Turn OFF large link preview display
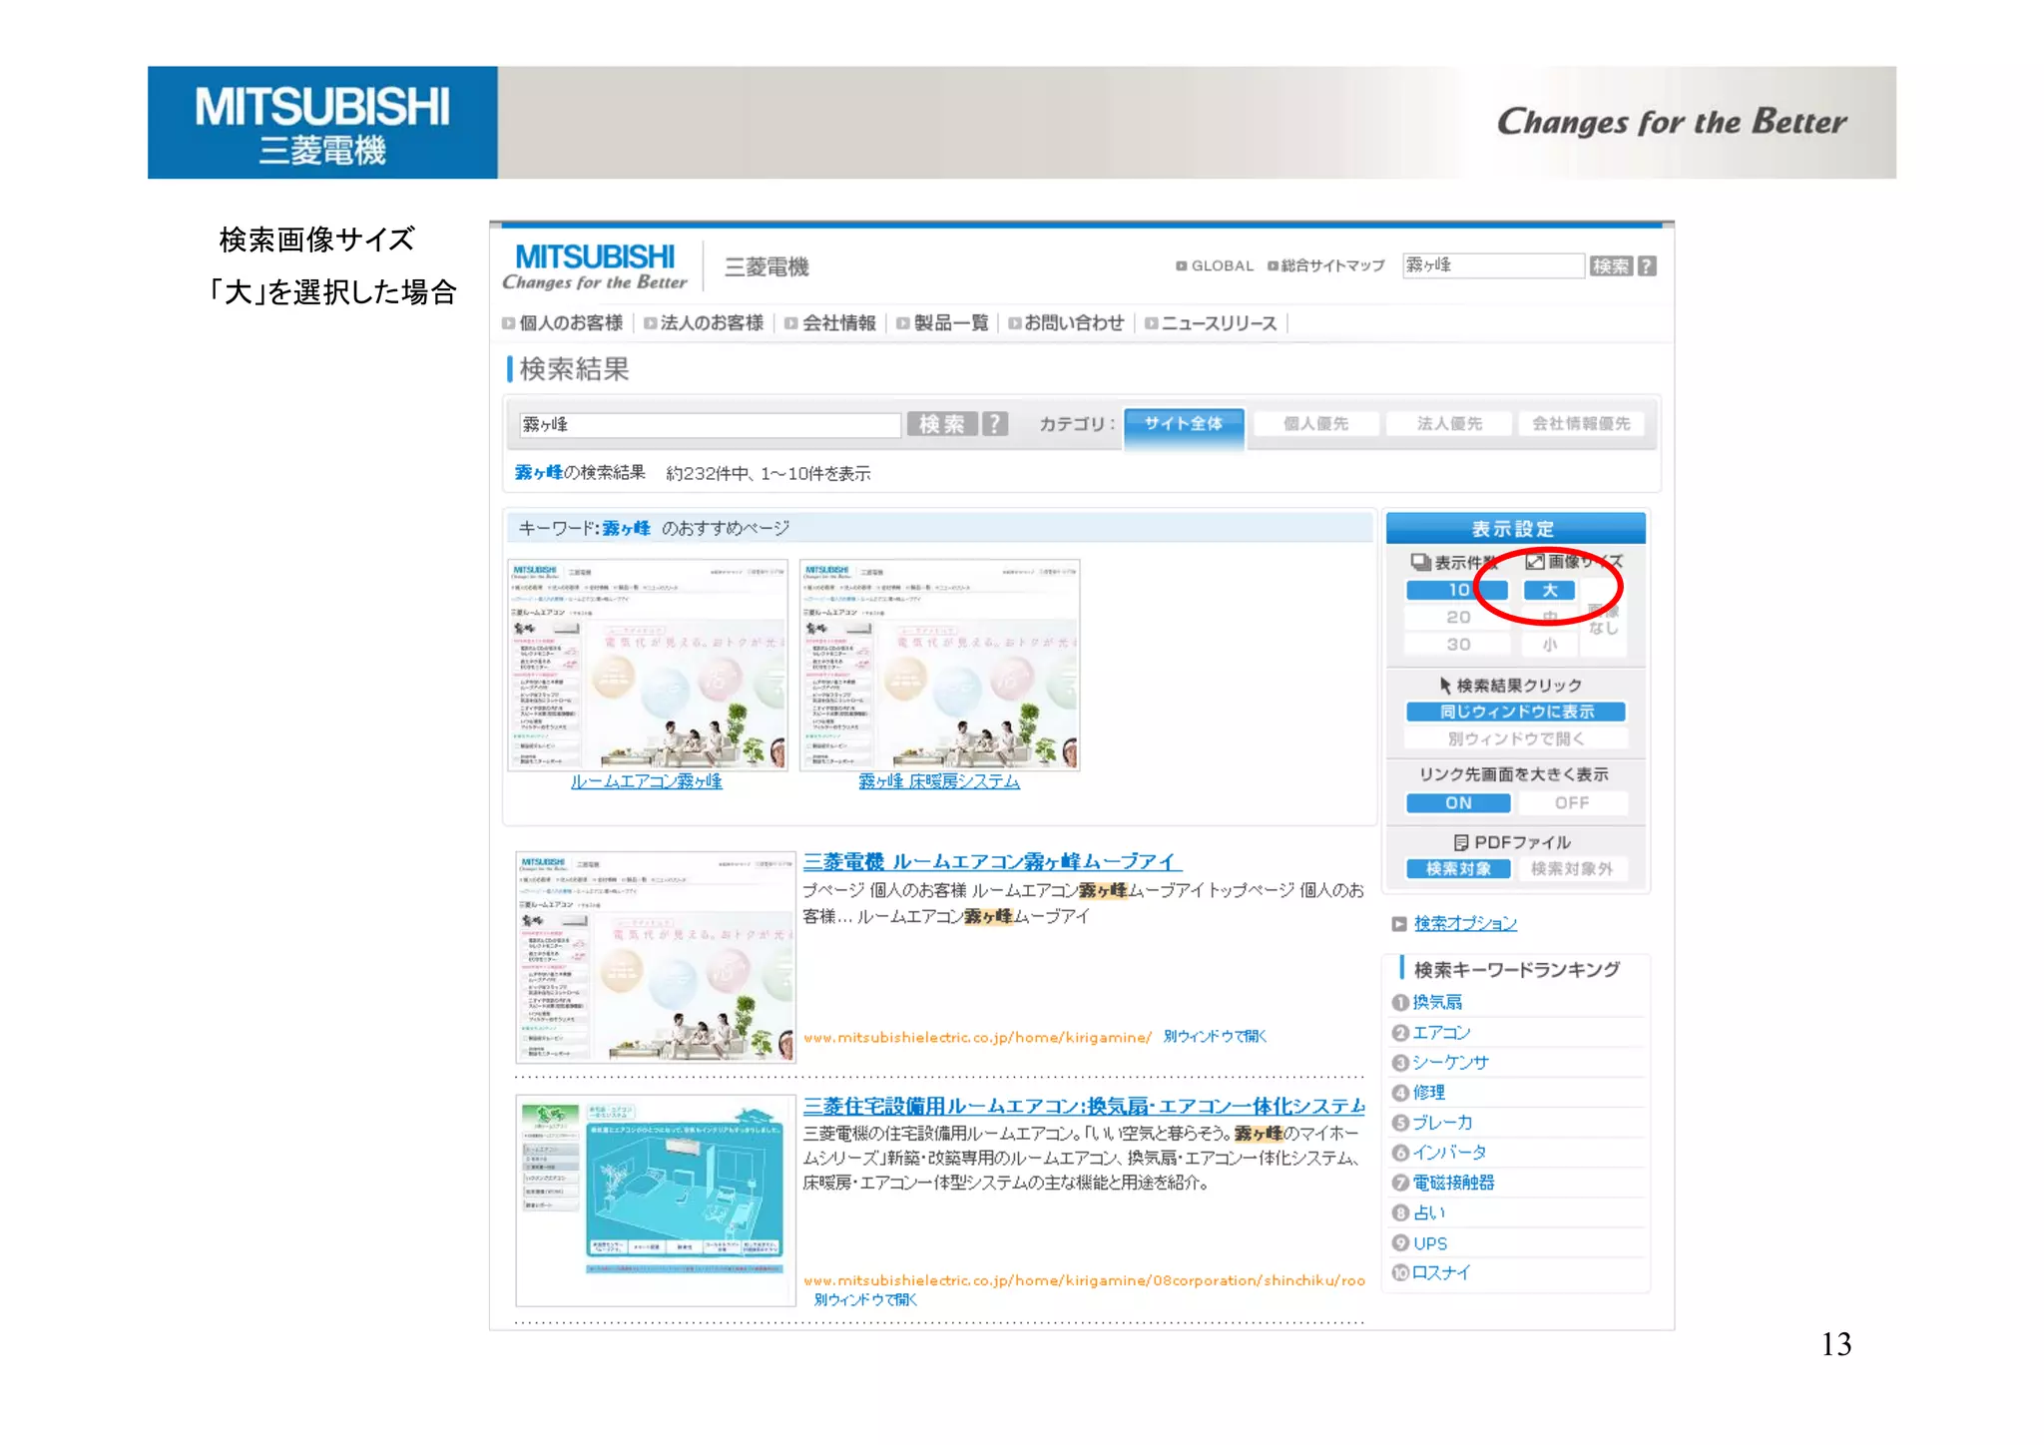The image size is (2044, 1445). tap(1571, 803)
